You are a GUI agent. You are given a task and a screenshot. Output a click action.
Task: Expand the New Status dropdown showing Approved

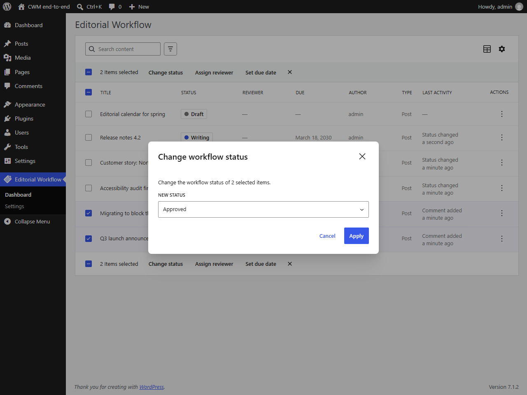tap(263, 209)
